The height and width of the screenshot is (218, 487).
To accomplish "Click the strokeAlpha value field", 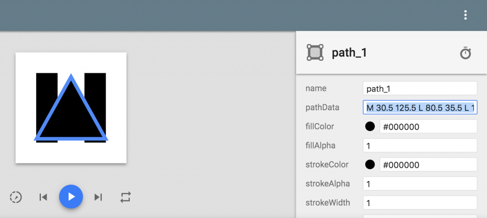I will [x=419, y=184].
